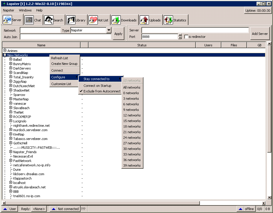Image resolution: width=273 pixels, height=213 pixels.
Task: Choose Connect from context menu
Action: point(65,70)
